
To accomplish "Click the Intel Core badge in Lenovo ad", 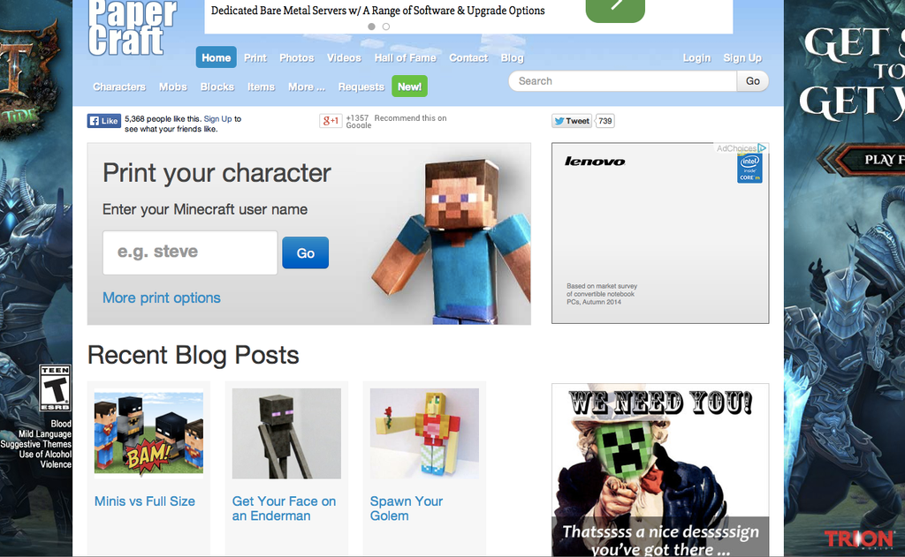I will tap(749, 169).
